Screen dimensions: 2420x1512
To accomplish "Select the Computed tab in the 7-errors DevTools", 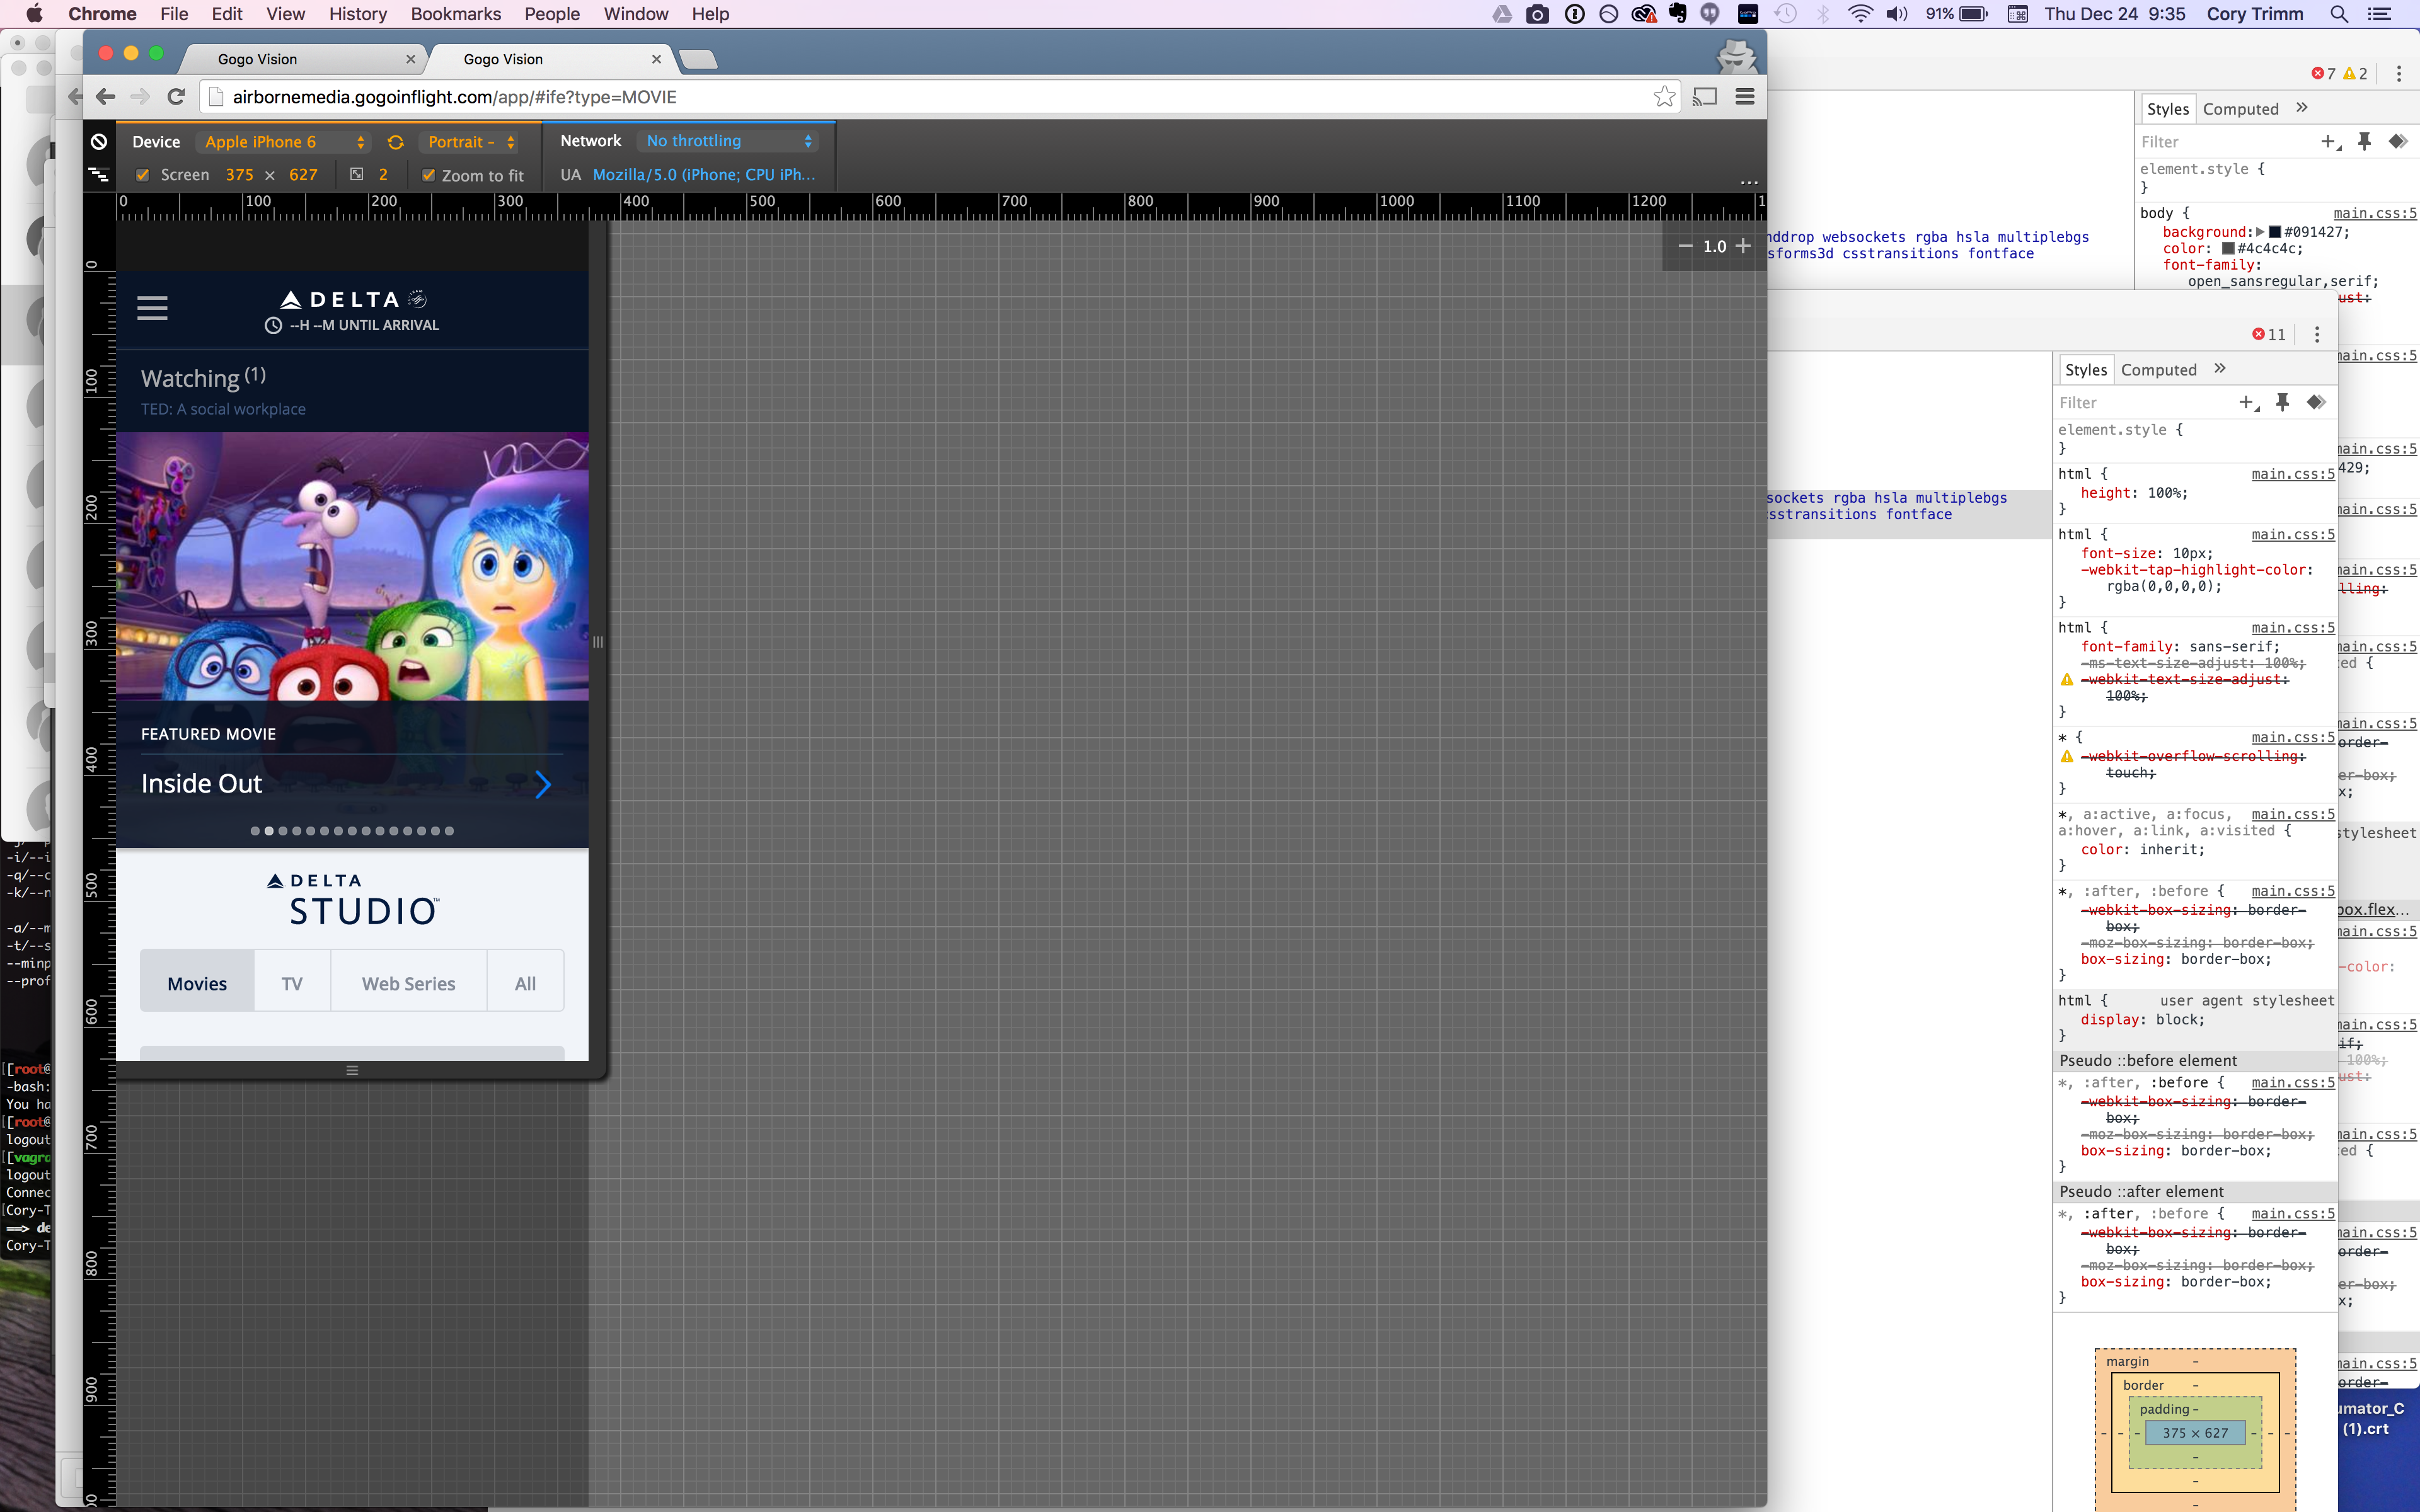I will 2241,109.
